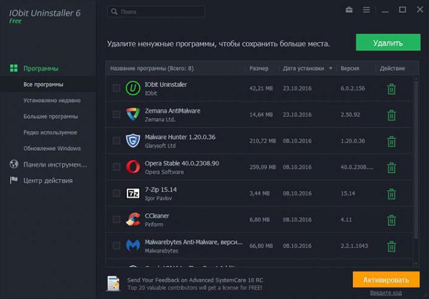The image size is (429, 299).
Task: Click the sort arrow next to Дата установки
Action: (x=330, y=69)
